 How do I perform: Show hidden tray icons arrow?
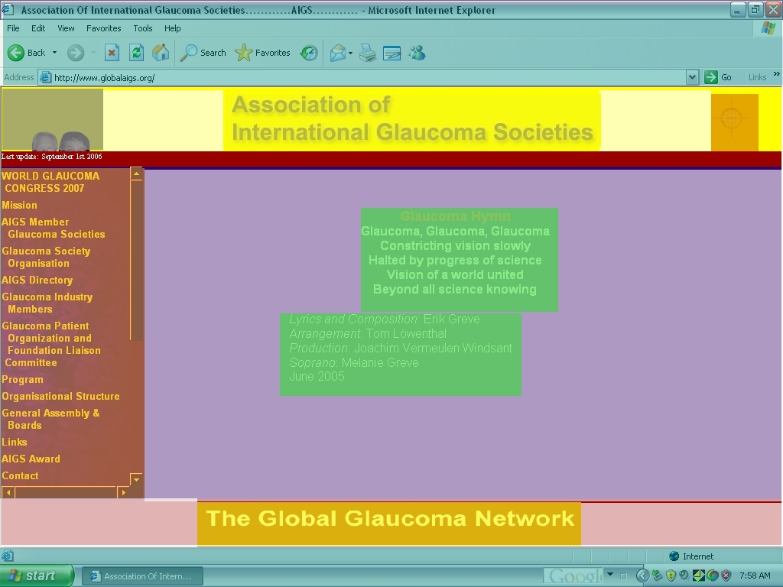pos(642,576)
